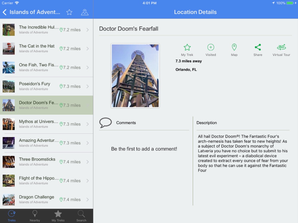
Task: Tap chevron on One Fish, Two Fish row
Action: (x=88, y=67)
